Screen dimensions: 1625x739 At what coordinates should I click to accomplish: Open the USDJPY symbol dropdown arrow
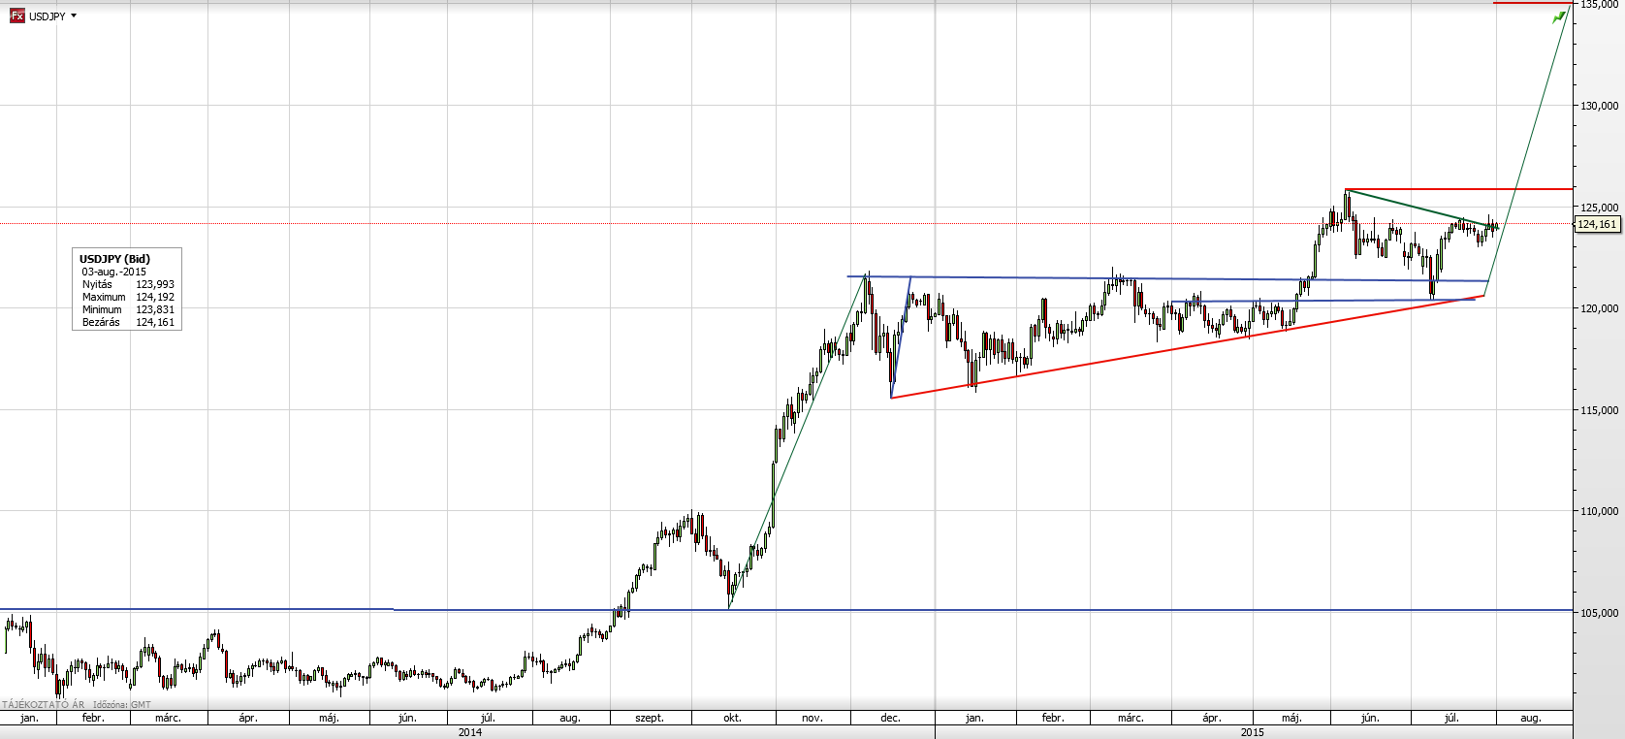[74, 16]
